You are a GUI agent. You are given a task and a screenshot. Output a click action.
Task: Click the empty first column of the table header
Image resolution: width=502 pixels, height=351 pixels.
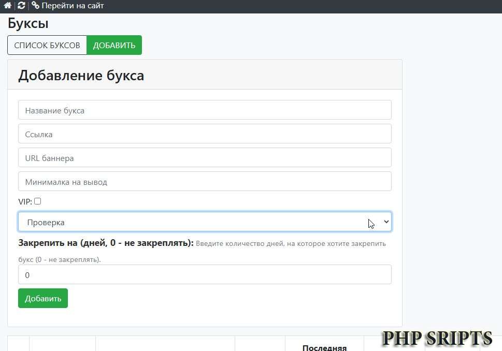pyautogui.click(x=20, y=344)
